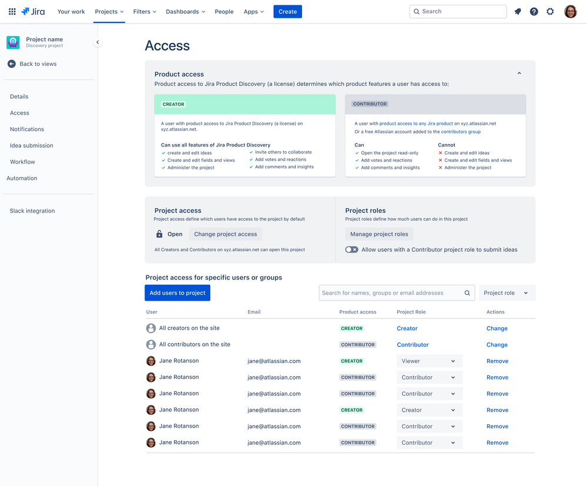587x486 pixels.
Task: Click the Contributor project role link
Action: click(x=412, y=345)
